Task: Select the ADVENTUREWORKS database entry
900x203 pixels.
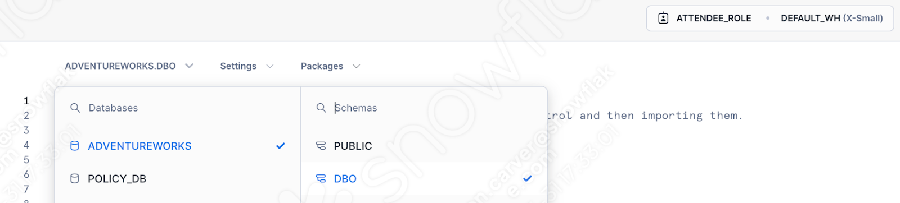Action: click(178, 146)
